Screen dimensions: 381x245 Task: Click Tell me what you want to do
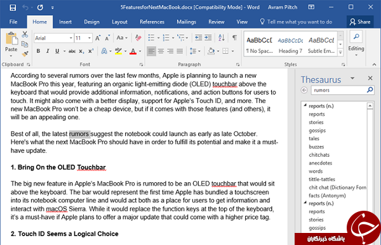(x=296, y=22)
